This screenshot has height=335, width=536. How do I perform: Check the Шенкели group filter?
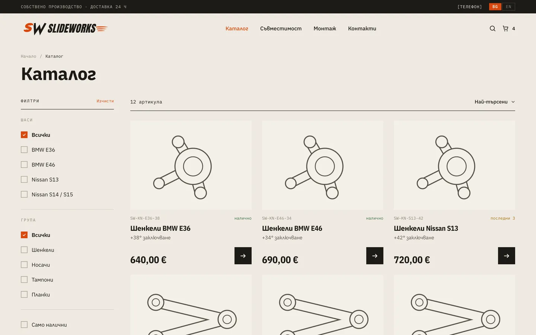coord(24,250)
